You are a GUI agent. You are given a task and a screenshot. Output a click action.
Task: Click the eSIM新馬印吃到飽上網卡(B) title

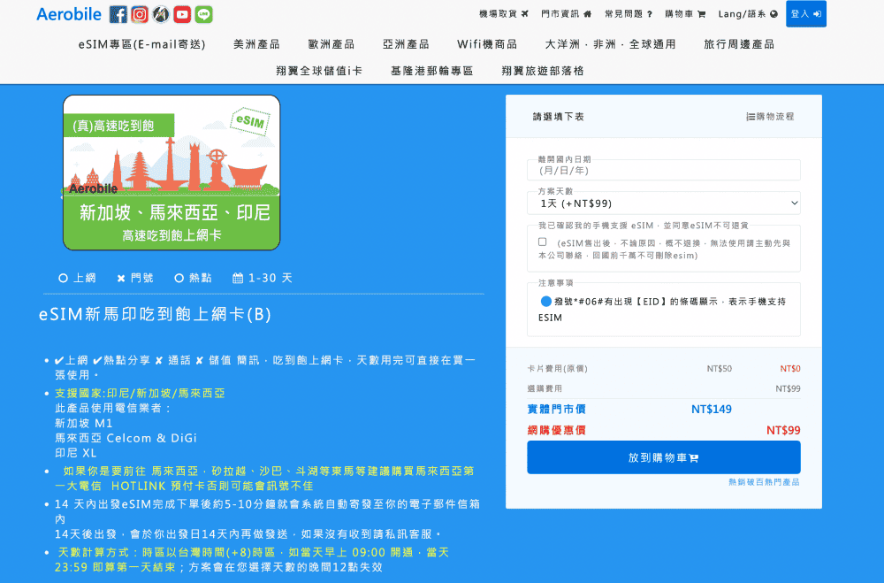[155, 314]
